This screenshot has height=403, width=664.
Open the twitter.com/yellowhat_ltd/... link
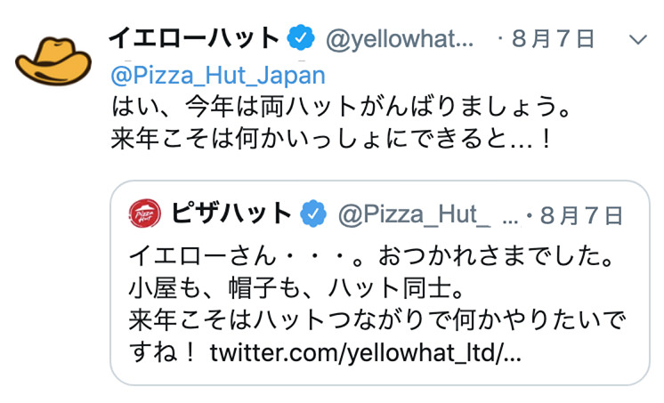pyautogui.click(x=366, y=353)
